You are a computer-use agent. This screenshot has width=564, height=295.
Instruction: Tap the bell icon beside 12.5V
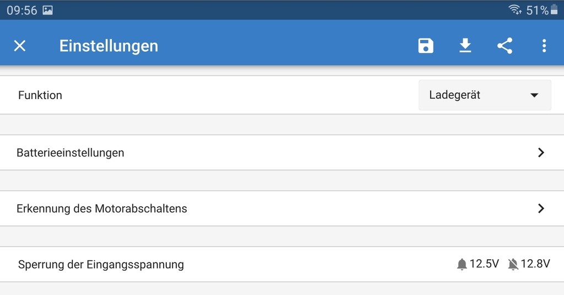462,264
